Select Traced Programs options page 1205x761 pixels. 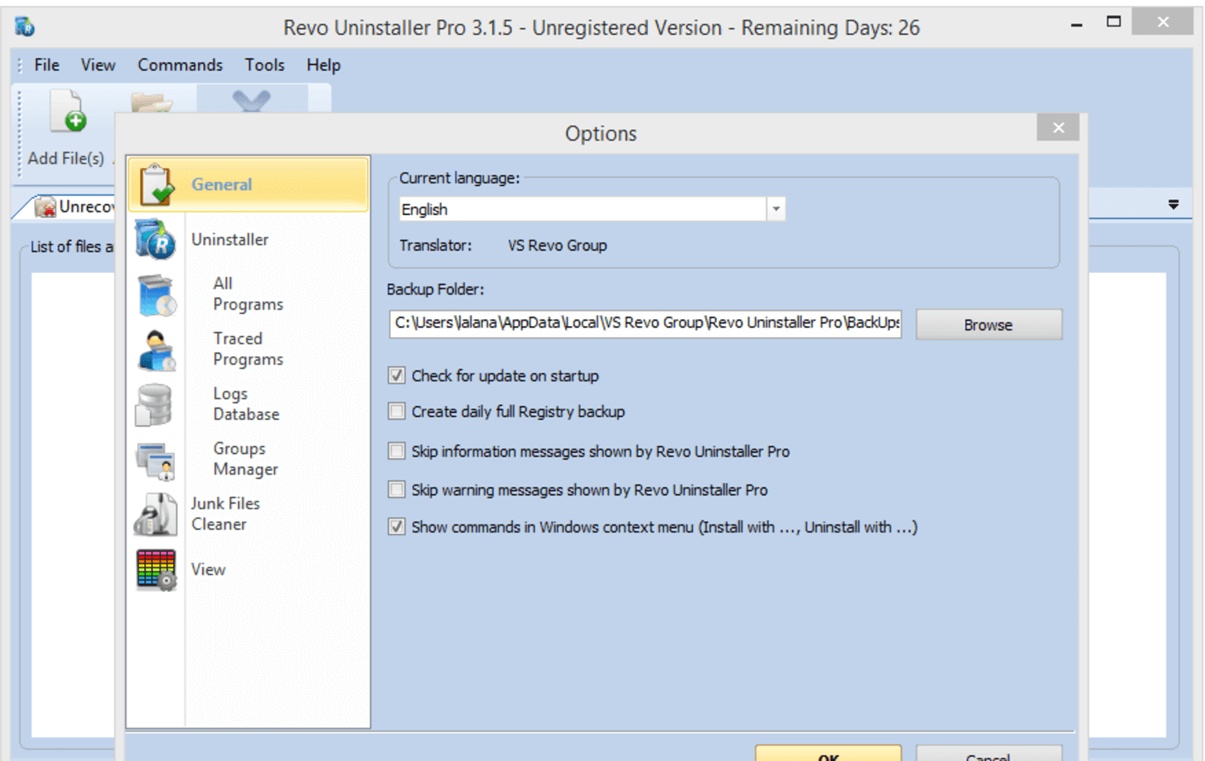(248, 349)
